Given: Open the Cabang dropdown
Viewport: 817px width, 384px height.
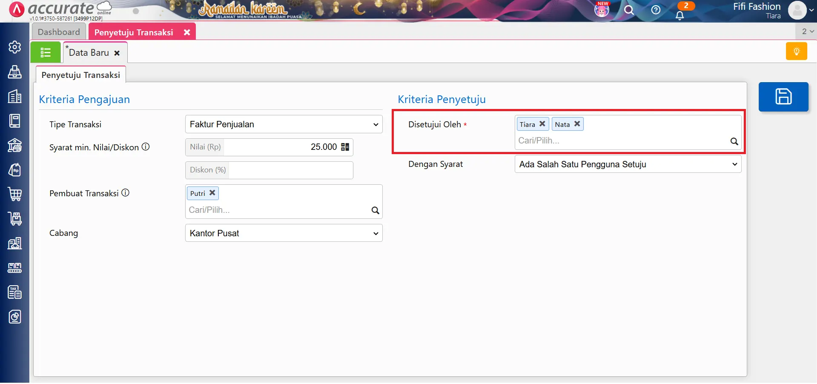Looking at the screenshot, I should [x=284, y=233].
